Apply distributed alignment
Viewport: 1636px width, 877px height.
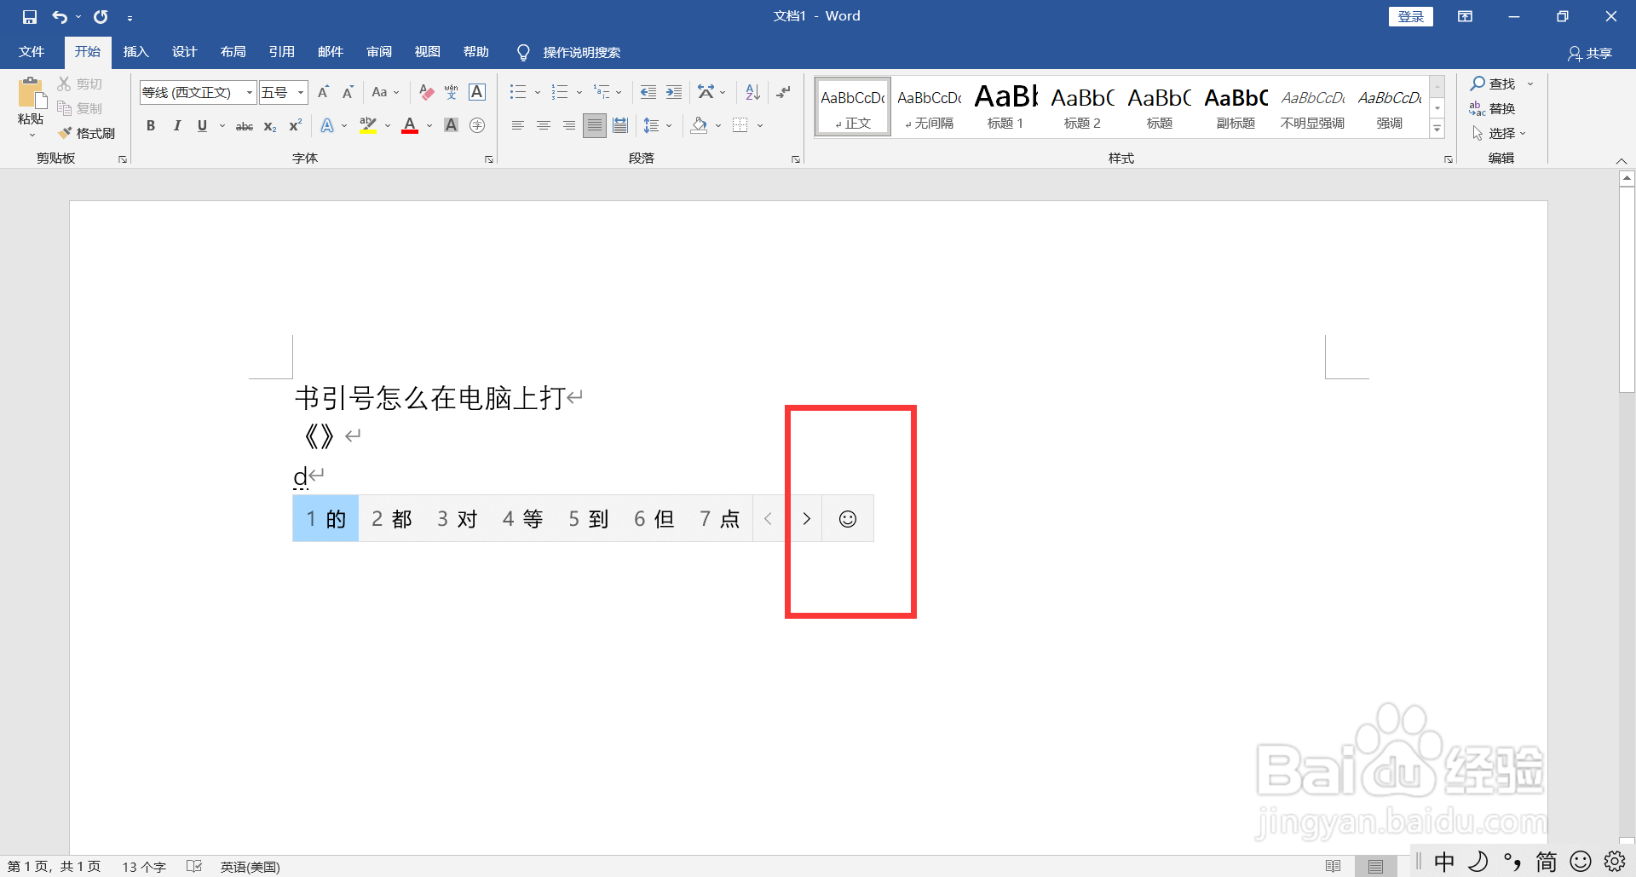coord(620,126)
